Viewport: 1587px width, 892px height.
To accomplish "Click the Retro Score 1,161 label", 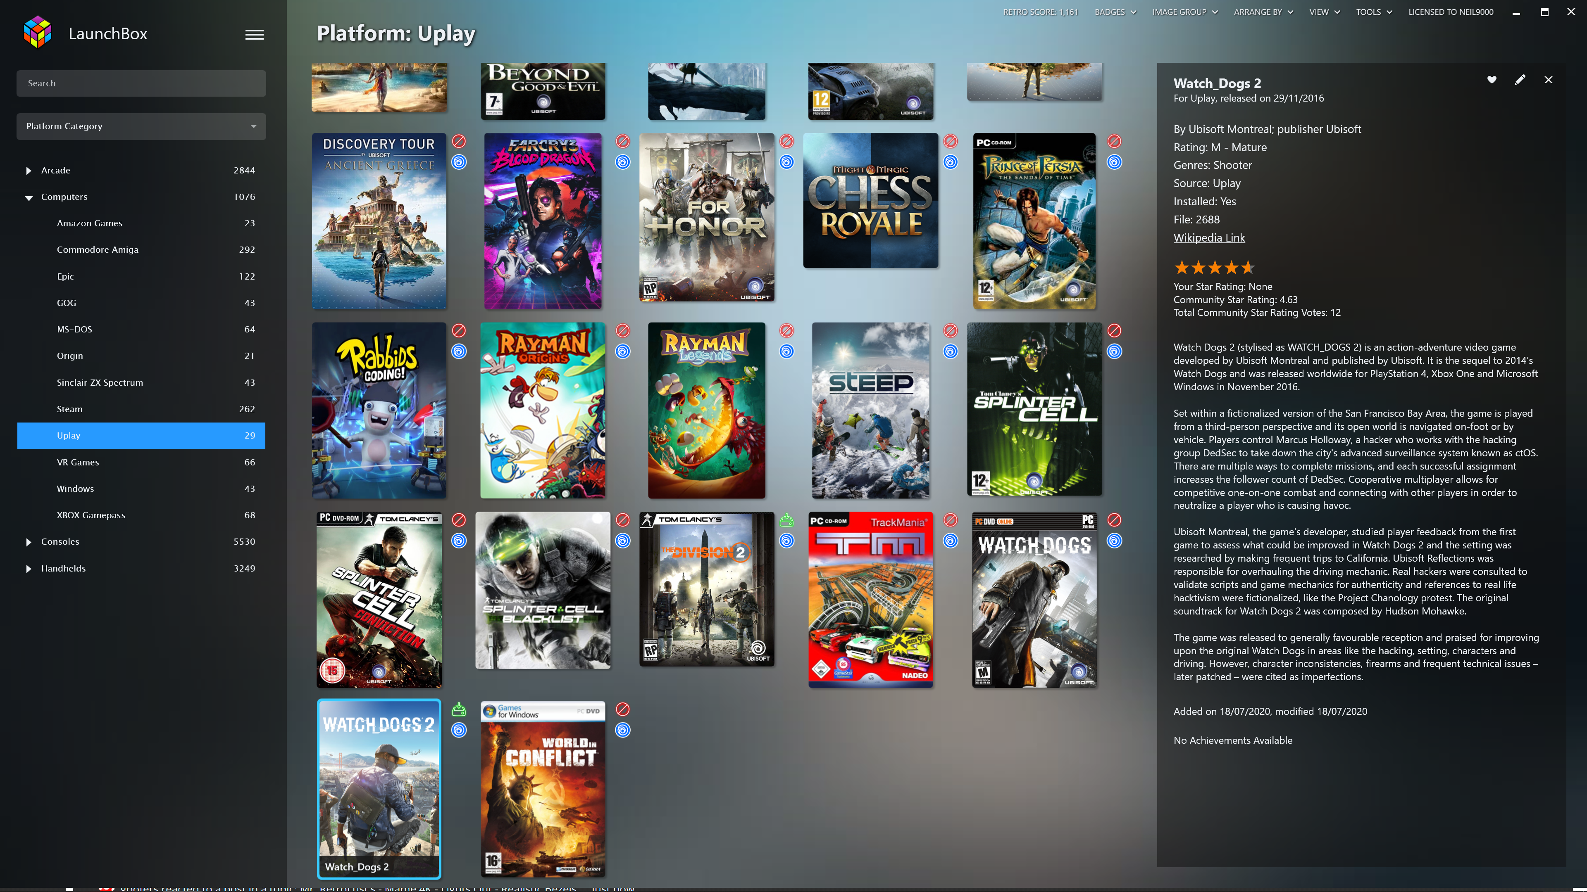I will [1040, 12].
